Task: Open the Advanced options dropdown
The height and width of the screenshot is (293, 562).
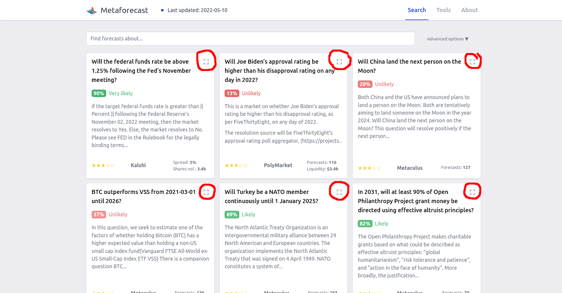Action: point(447,39)
